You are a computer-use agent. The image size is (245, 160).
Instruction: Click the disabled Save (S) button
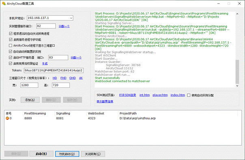pos(16,154)
